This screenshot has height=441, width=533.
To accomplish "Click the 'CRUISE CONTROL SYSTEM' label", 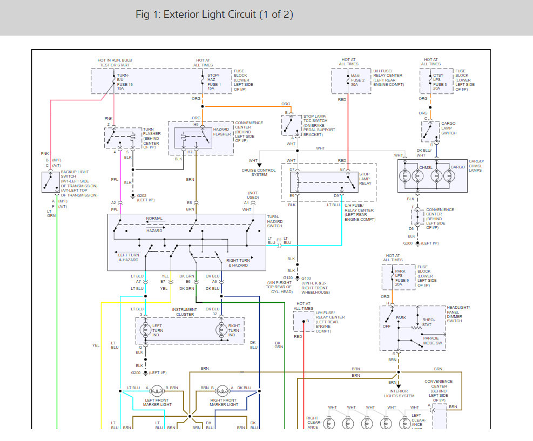I will [259, 172].
